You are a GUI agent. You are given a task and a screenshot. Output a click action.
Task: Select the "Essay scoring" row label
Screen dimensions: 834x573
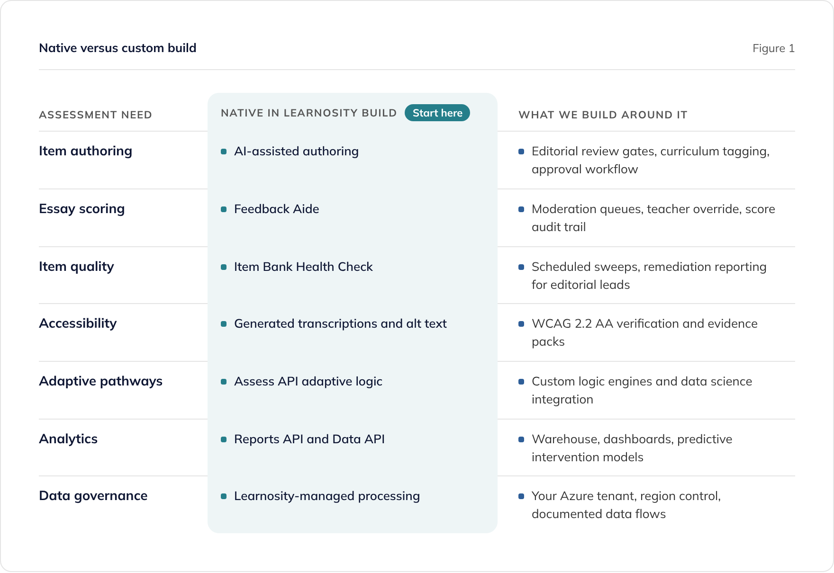coord(82,209)
